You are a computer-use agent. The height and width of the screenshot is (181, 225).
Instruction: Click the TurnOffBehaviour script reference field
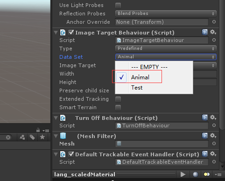[x=162, y=125]
